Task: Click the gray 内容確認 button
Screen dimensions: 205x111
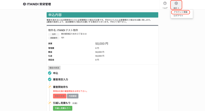Action: click(x=73, y=96)
